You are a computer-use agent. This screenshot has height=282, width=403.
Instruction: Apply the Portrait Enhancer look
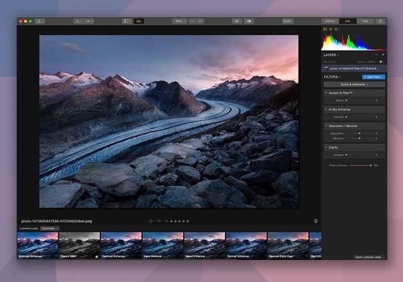[246, 245]
